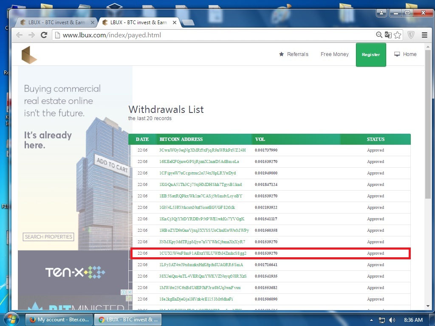Viewport: 435px width, 326px height.
Task: Click the zoom magnifier icon in address bar
Action: coord(379,35)
